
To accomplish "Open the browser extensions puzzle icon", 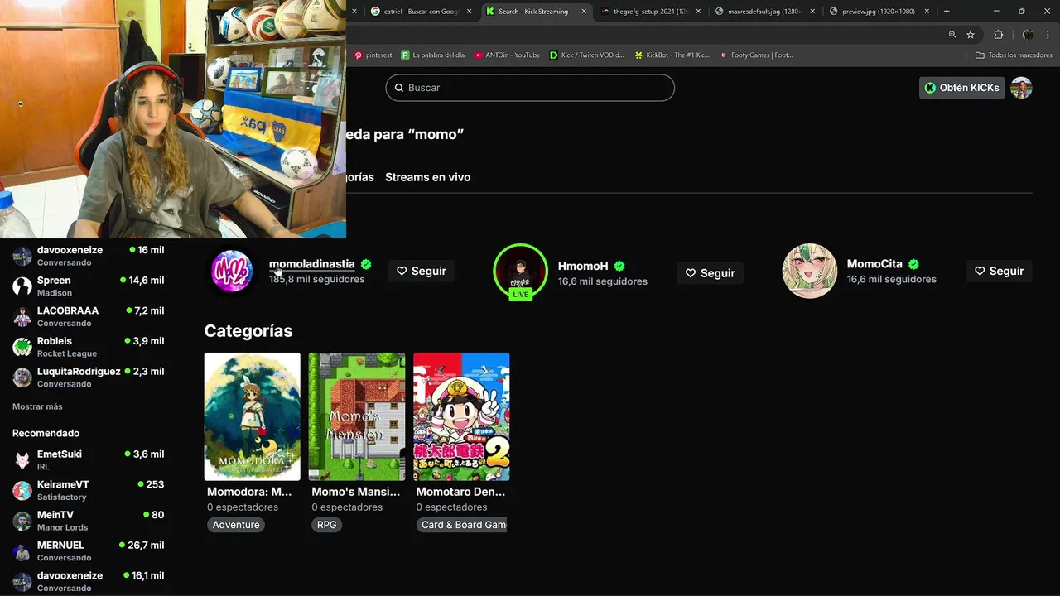I will (998, 35).
